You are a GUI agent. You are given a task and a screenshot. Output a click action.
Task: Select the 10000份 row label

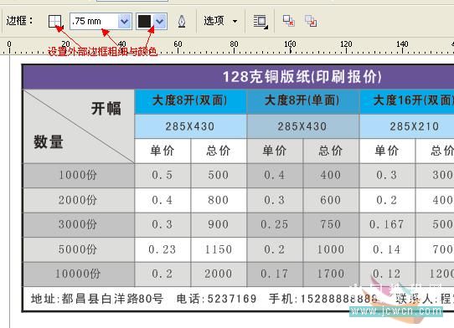(79, 274)
